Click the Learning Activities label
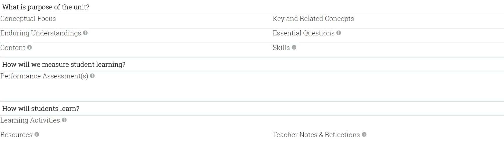Screen dimensions: 504x144 30,120
